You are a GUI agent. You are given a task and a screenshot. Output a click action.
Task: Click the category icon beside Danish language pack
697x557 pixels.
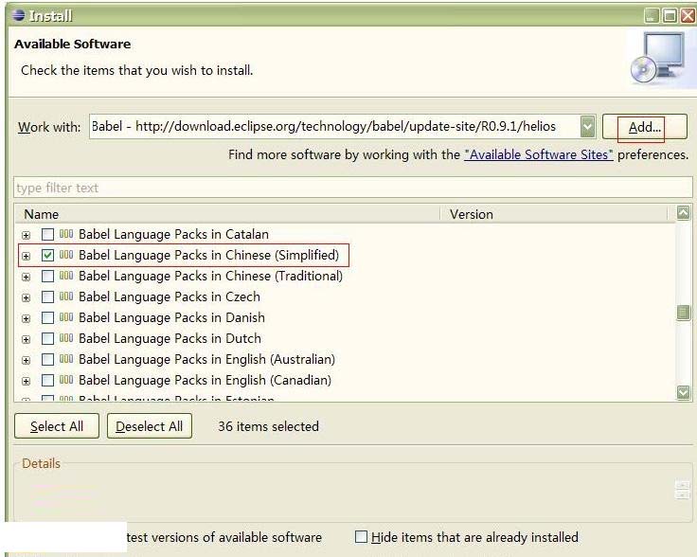coord(66,317)
